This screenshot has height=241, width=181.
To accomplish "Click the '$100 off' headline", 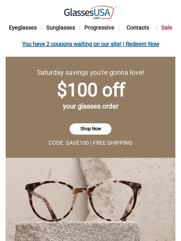I will [x=91, y=90].
